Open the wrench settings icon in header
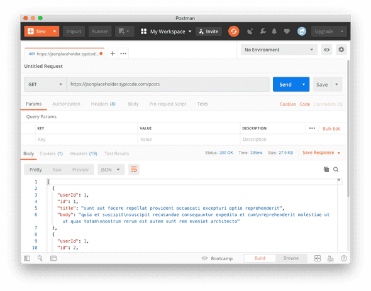Image resolution: width=371 pixels, height=291 pixels. coord(263,31)
